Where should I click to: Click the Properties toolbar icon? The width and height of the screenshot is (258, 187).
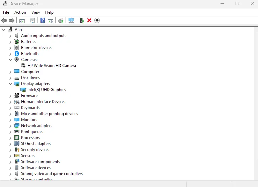coord(32,20)
